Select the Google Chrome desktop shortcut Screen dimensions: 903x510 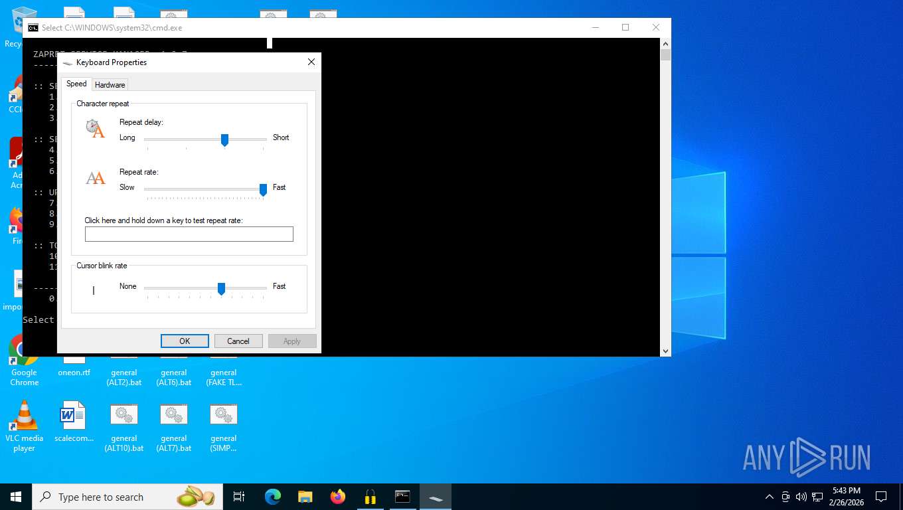pyautogui.click(x=24, y=361)
